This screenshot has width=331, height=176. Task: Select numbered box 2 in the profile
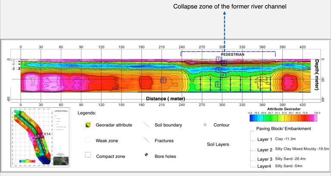click(x=224, y=63)
